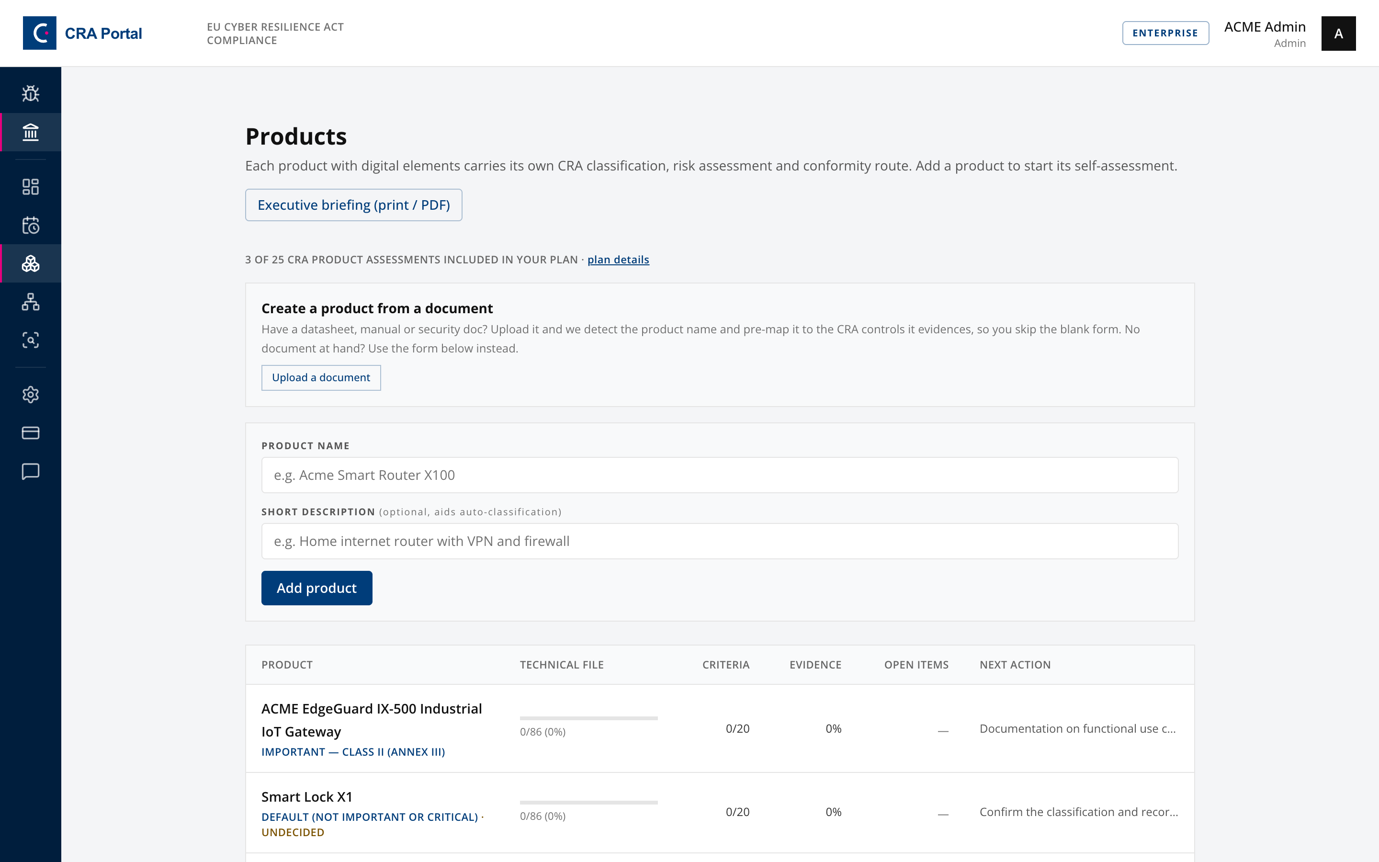Click the EU Cyber Resilience Act Compliance subtitle

coord(275,34)
